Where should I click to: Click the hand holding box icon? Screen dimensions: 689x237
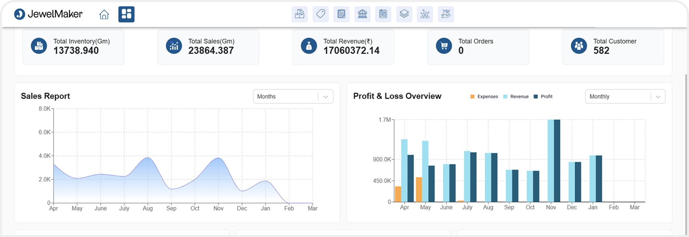(x=446, y=14)
